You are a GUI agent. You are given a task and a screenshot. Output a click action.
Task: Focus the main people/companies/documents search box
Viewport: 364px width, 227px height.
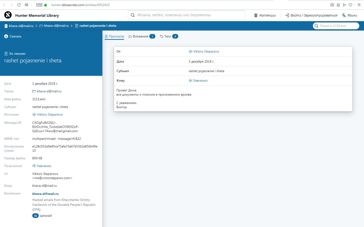click(187, 15)
